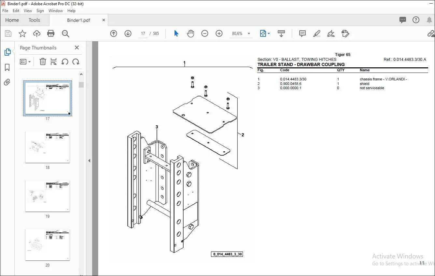Screen dimensions: 435x276
Task: Add a sticky note comment
Action: coord(302,34)
